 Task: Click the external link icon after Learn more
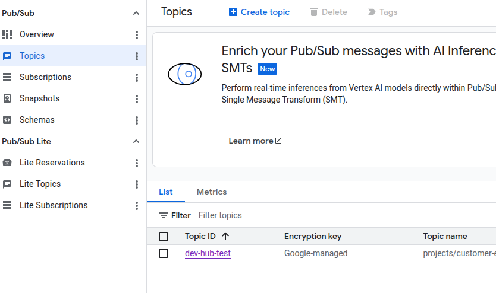click(278, 141)
